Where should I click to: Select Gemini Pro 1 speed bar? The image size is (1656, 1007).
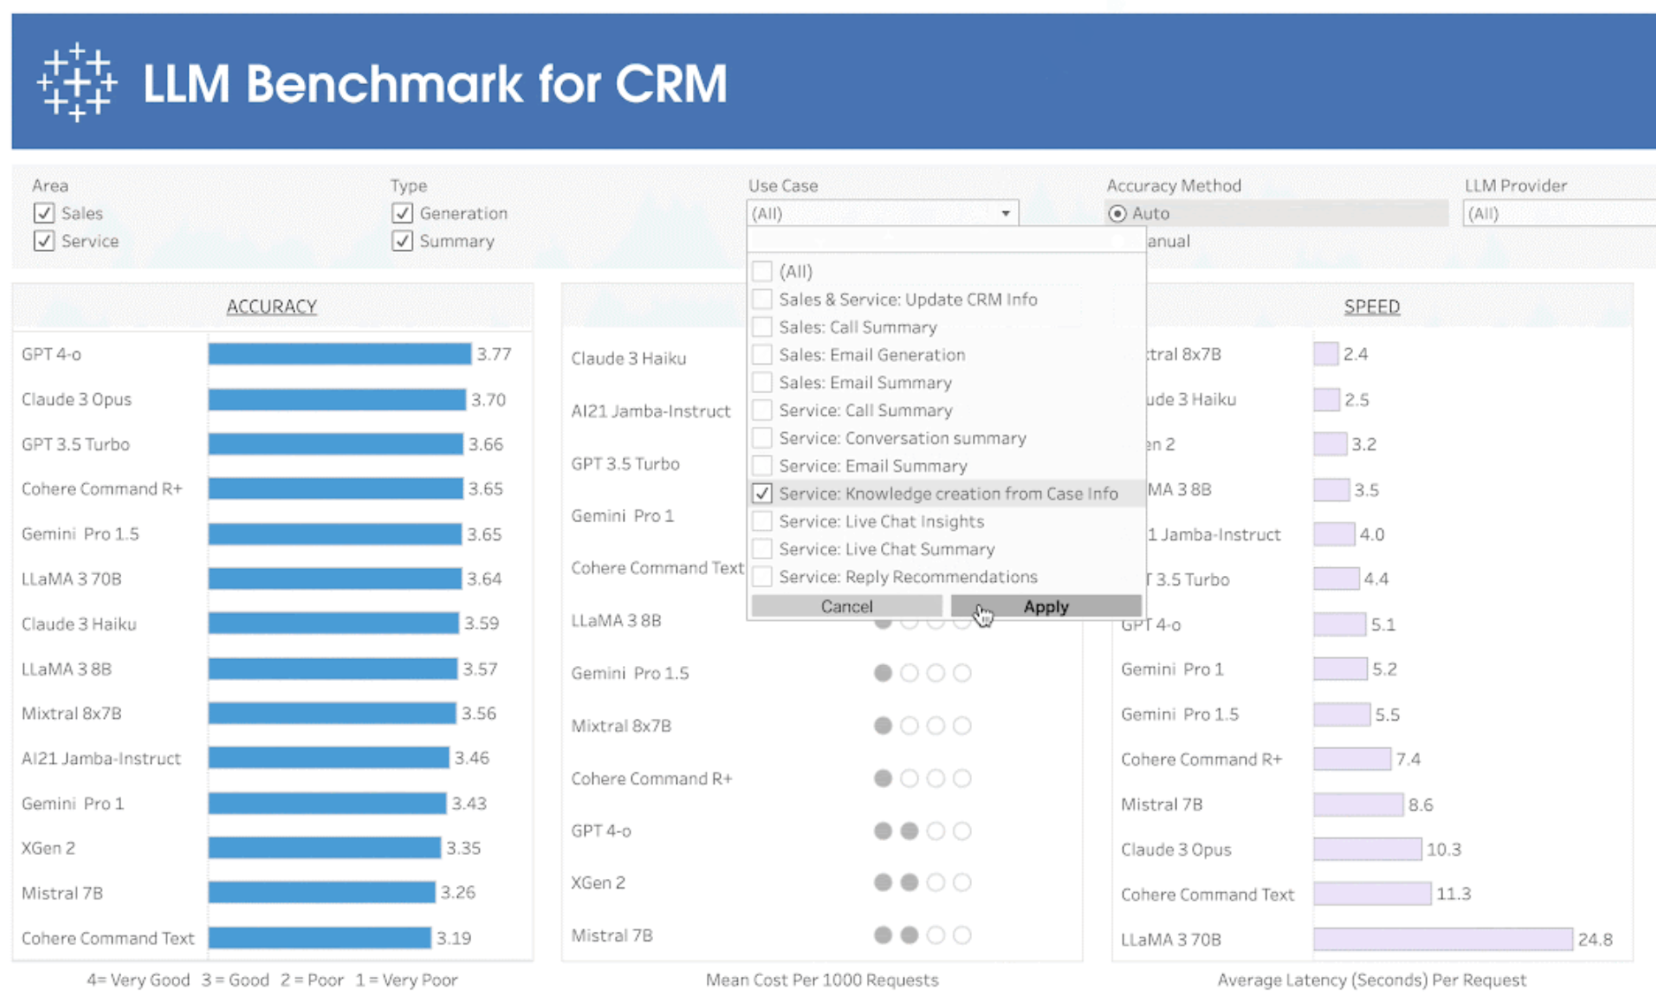(x=1341, y=669)
